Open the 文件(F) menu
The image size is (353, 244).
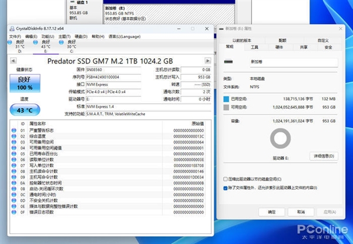tap(15, 36)
